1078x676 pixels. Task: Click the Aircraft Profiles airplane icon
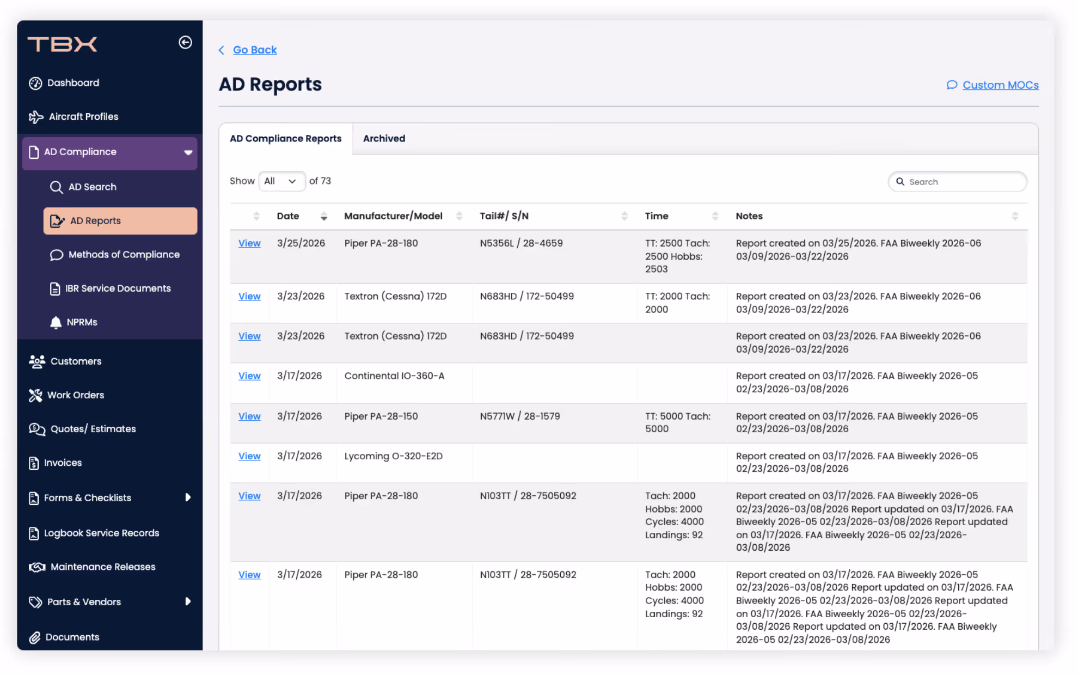tap(36, 117)
